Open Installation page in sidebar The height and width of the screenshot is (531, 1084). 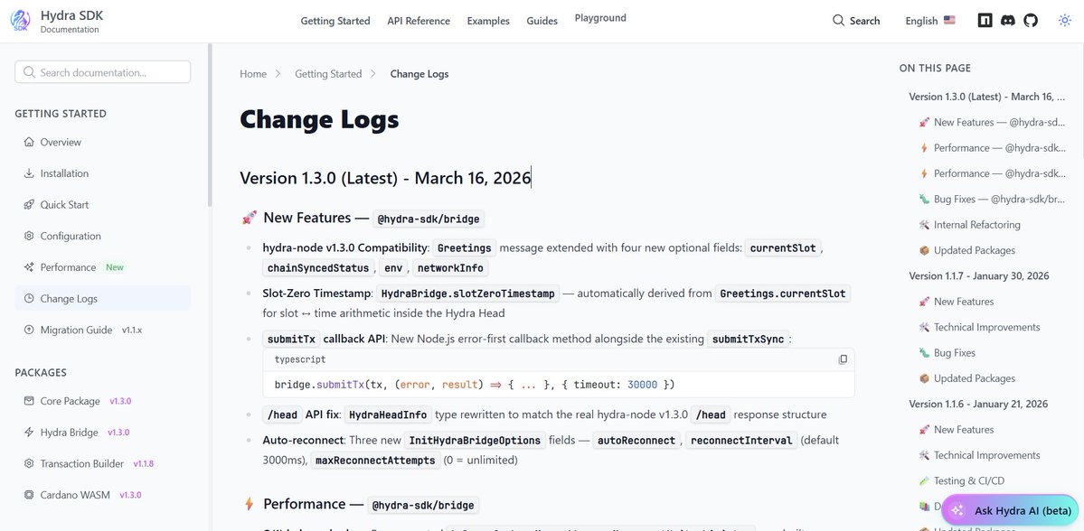(102, 173)
